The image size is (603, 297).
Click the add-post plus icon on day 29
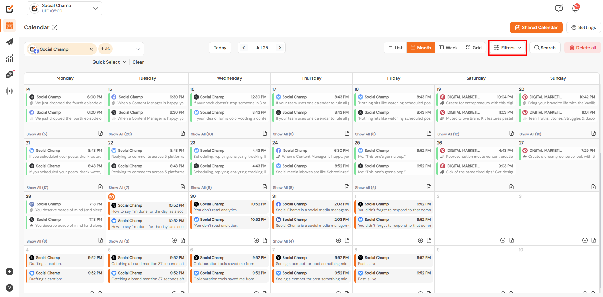(174, 240)
